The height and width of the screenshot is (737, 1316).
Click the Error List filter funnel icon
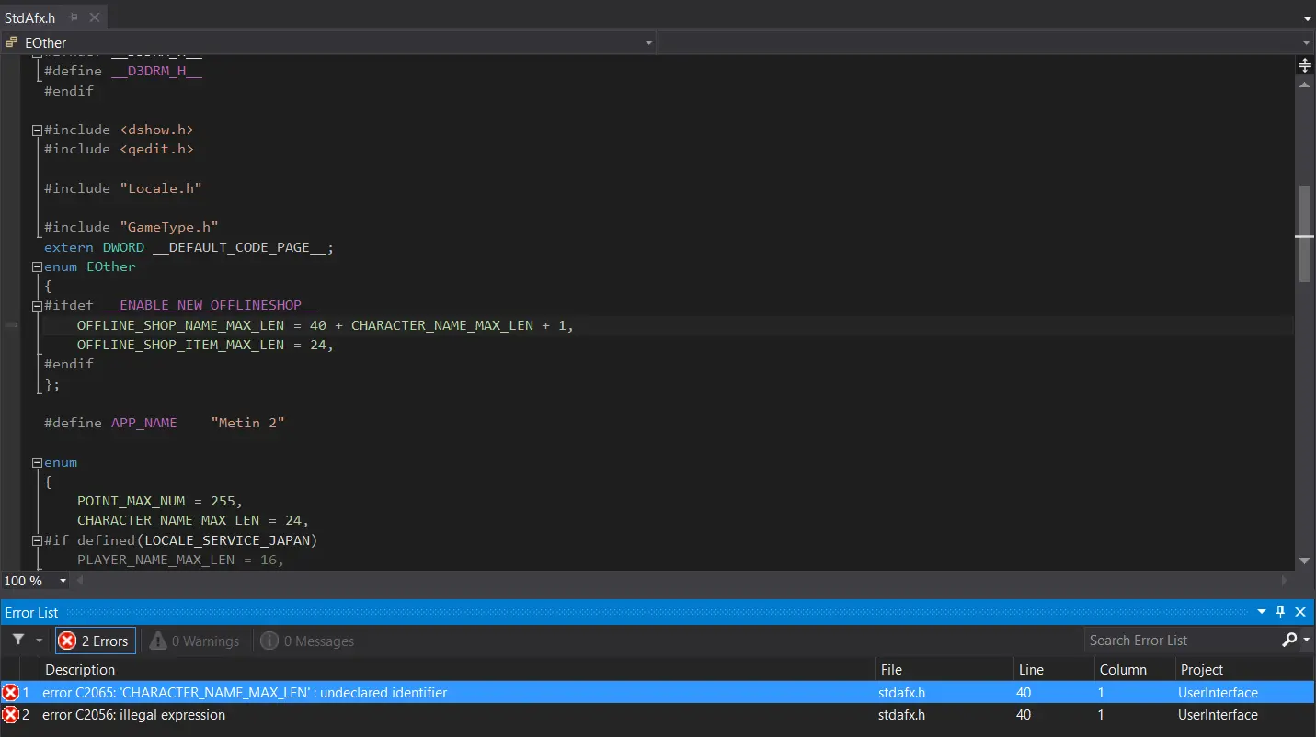17,641
